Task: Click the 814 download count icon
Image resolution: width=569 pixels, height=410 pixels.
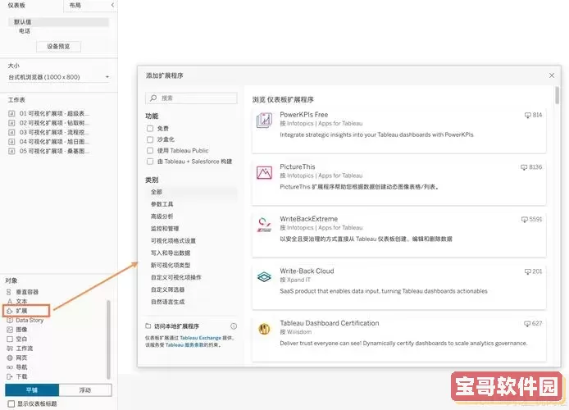Action: tap(528, 115)
